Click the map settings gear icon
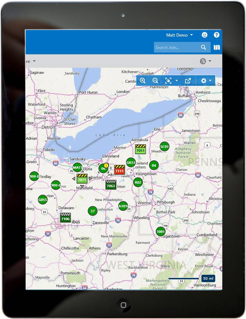The width and height of the screenshot is (246, 319). click(203, 80)
